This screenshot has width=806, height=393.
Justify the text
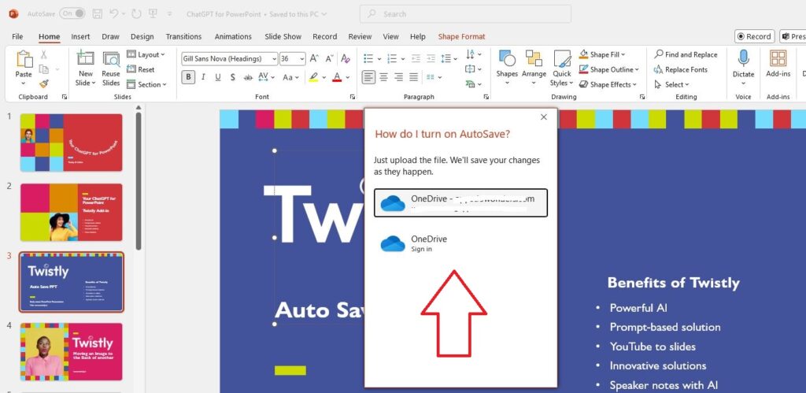pos(413,77)
